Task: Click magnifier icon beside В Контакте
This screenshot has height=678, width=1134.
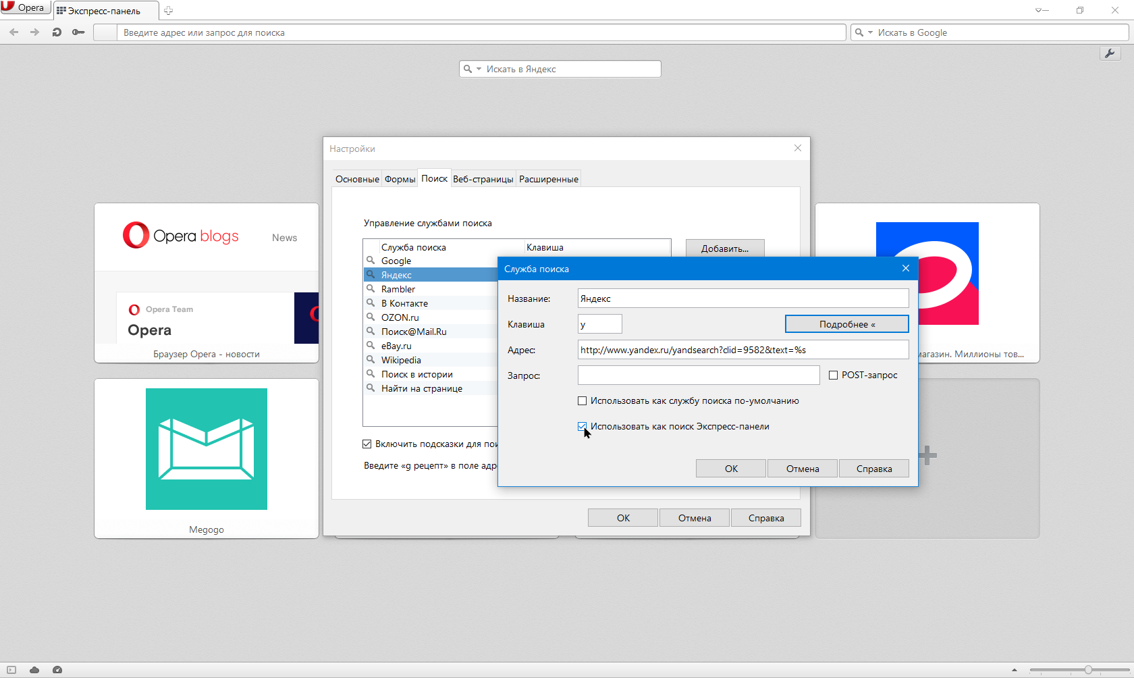Action: coord(371,303)
